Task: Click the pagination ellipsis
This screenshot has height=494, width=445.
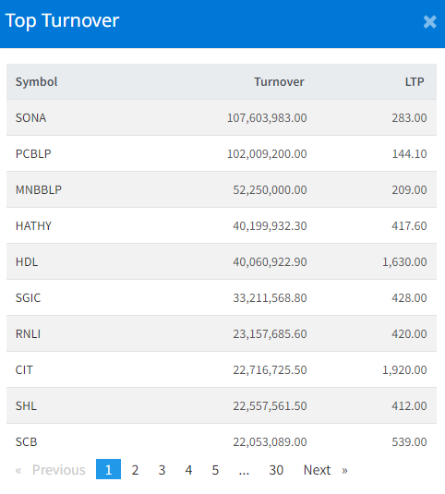Action: 244,470
